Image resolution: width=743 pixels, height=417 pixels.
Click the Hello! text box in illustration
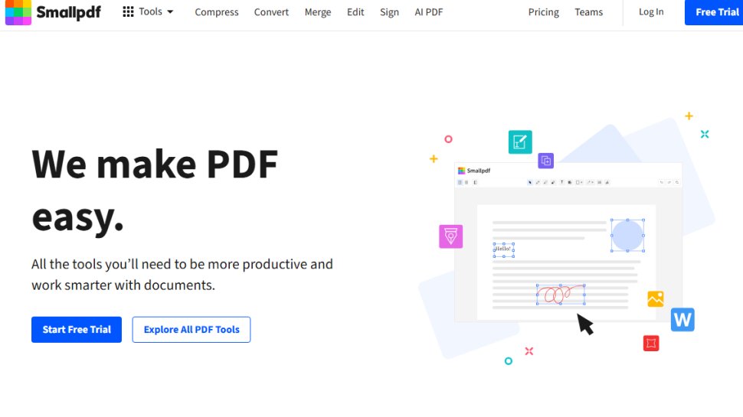tap(504, 249)
